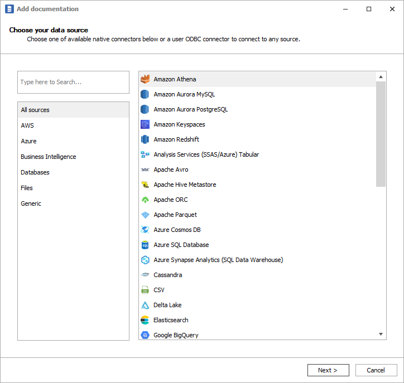Switch to the Databases category
404x383 pixels.
click(35, 172)
